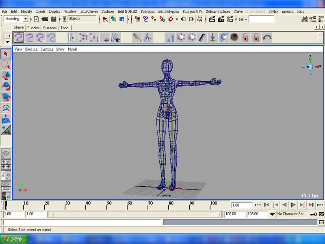Viewport: 325px width, 244px height.
Task: Switch to Persp/Graph Editor layout
Action: click(6, 186)
